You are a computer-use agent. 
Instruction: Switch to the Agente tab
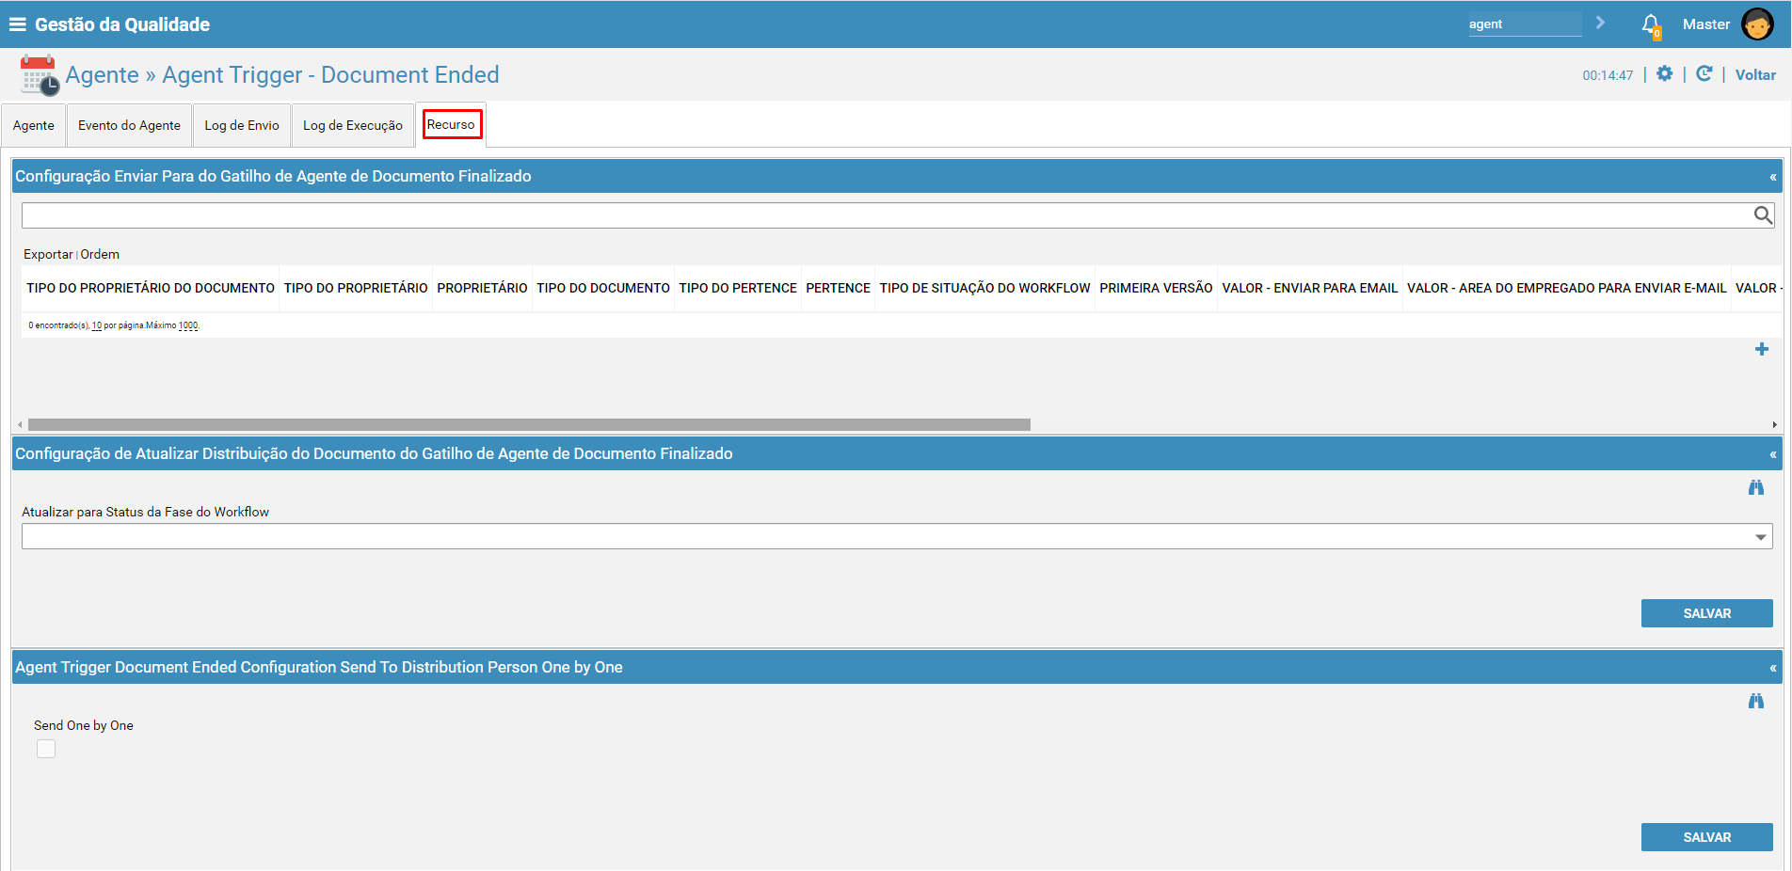point(34,125)
